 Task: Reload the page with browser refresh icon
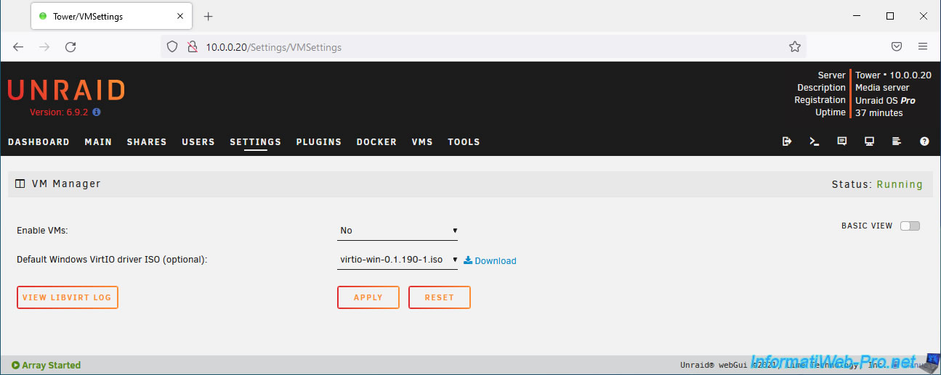70,46
